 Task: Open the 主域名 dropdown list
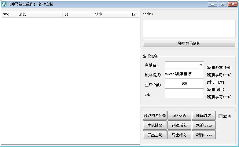click(201, 65)
